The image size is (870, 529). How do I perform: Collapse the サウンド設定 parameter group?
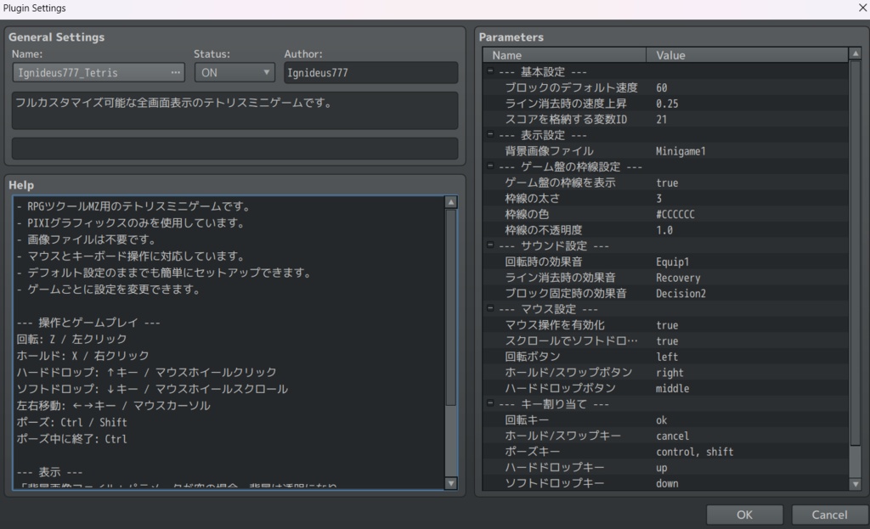coord(489,245)
